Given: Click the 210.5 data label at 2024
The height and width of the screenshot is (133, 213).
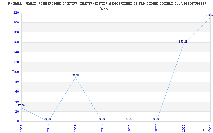Looking at the screenshot, I should 209,15.
